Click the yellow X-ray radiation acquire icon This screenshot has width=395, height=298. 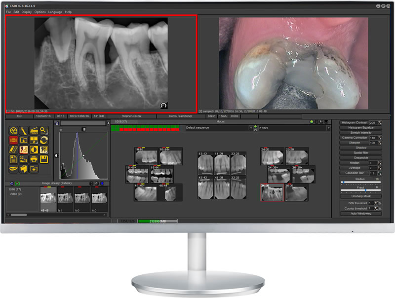pos(14,131)
